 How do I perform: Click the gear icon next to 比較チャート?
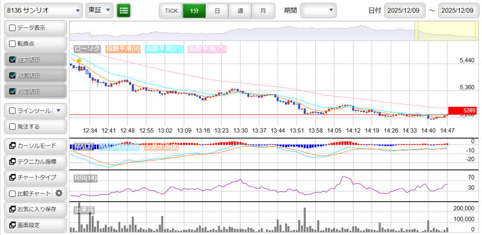point(59,193)
